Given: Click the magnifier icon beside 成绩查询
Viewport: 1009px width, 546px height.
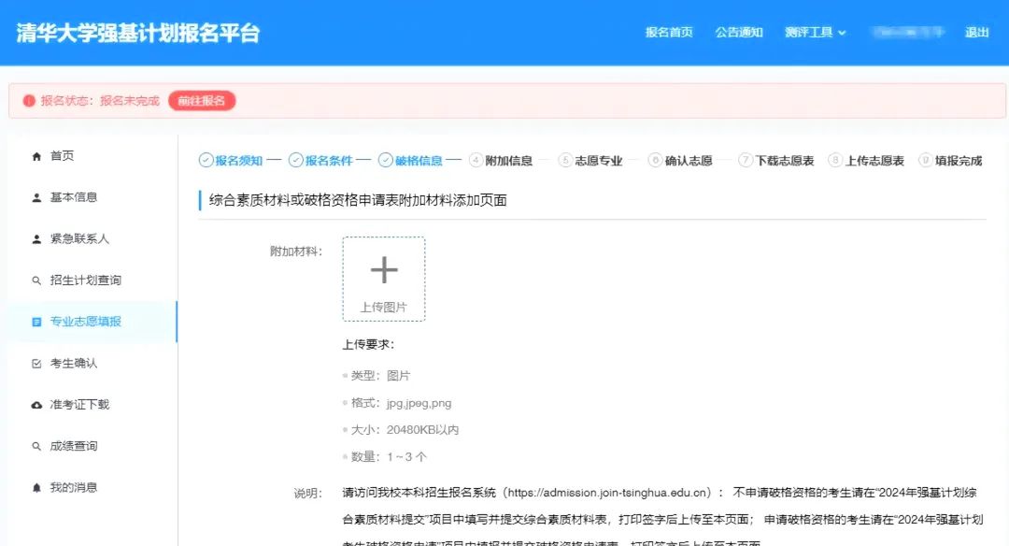Looking at the screenshot, I should pos(36,447).
